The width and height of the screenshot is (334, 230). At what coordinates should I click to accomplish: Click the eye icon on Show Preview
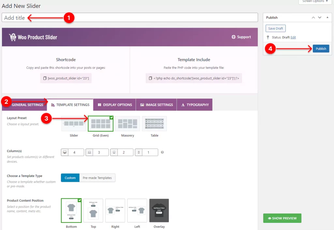coord(269,218)
